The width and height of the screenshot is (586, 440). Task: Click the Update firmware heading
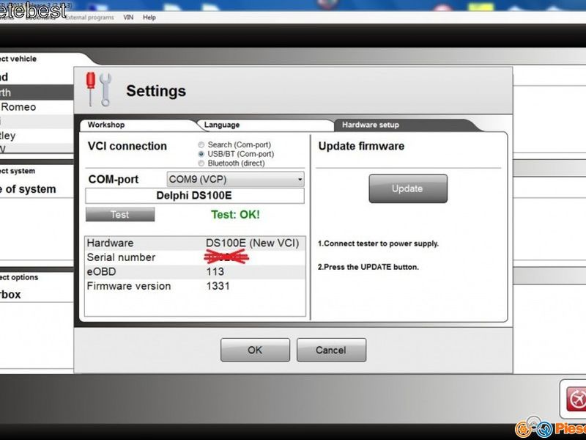pos(361,146)
